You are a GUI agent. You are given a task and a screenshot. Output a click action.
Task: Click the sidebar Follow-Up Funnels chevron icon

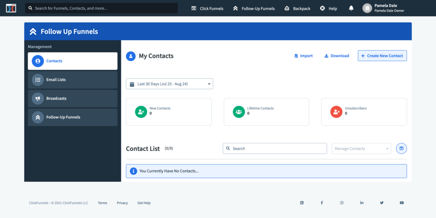pyautogui.click(x=38, y=117)
